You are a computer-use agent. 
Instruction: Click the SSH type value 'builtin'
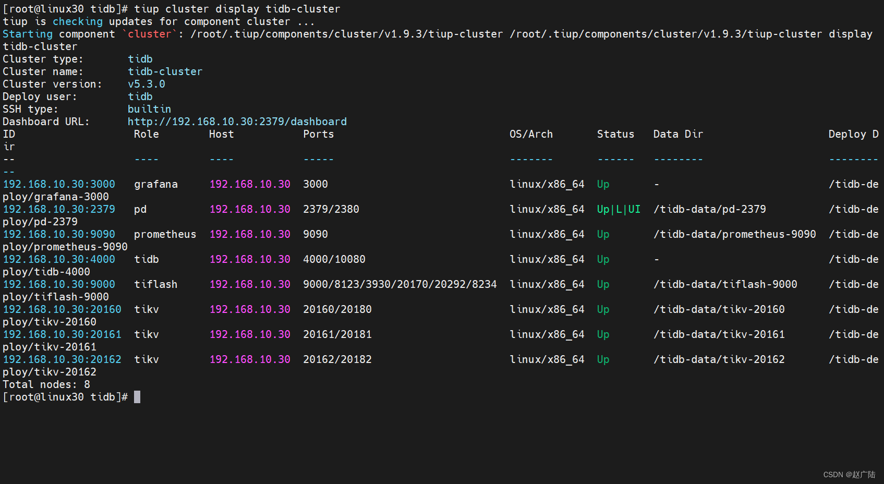[x=150, y=109]
